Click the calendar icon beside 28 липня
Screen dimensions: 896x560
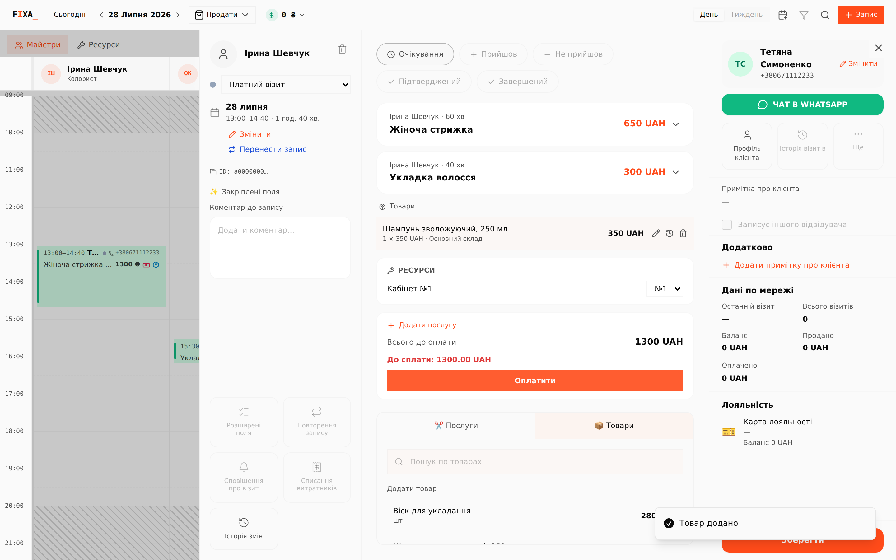click(x=215, y=113)
